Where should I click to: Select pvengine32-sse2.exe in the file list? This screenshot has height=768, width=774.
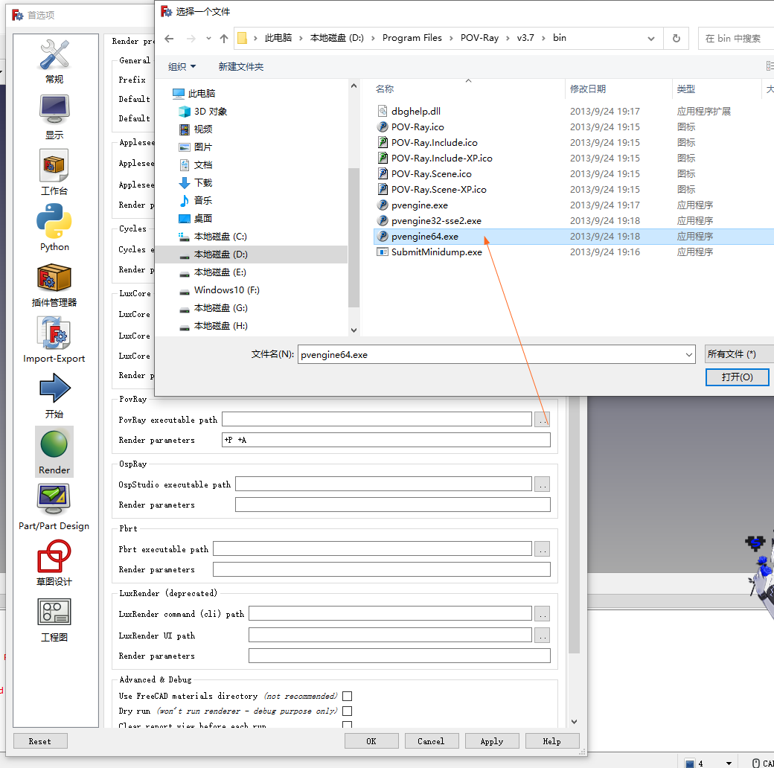coord(436,220)
